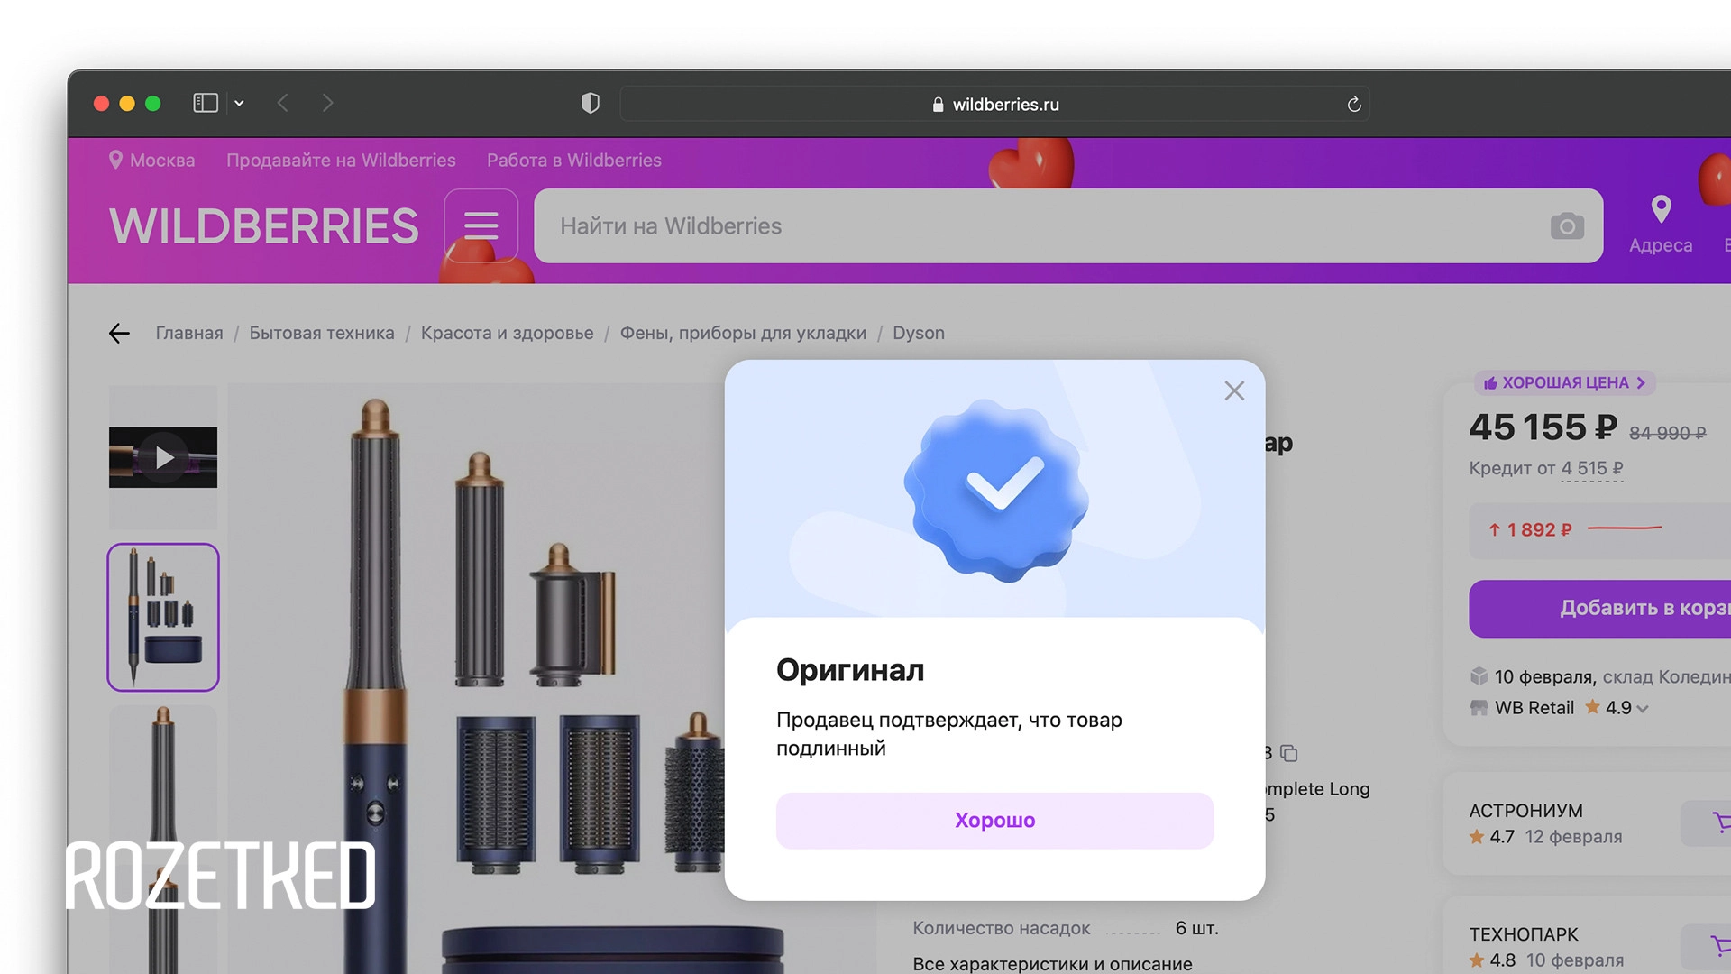This screenshot has width=1731, height=974.
Task: Open Фены, приборы для укладки category
Action: click(743, 333)
